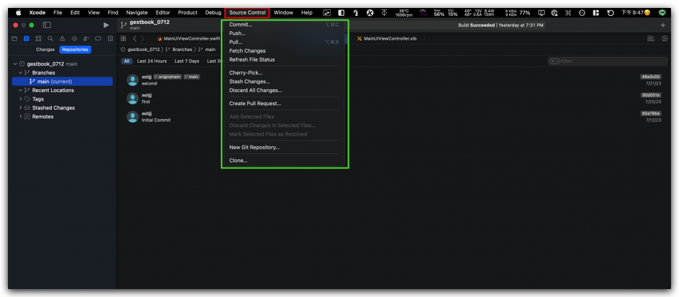Click the Time Machine menu bar icon
The height and width of the screenshot is (297, 679).
[x=611, y=13]
